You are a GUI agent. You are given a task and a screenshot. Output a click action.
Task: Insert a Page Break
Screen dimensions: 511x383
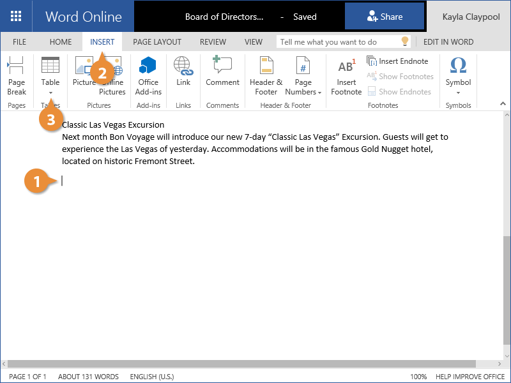pos(17,76)
